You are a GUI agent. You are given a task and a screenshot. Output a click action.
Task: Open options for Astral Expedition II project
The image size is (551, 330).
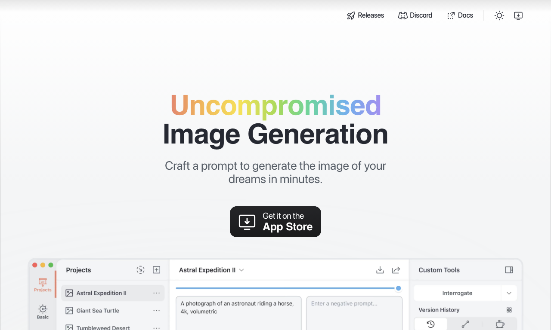157,293
